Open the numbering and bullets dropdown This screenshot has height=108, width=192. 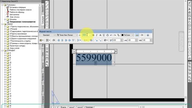click(85, 40)
